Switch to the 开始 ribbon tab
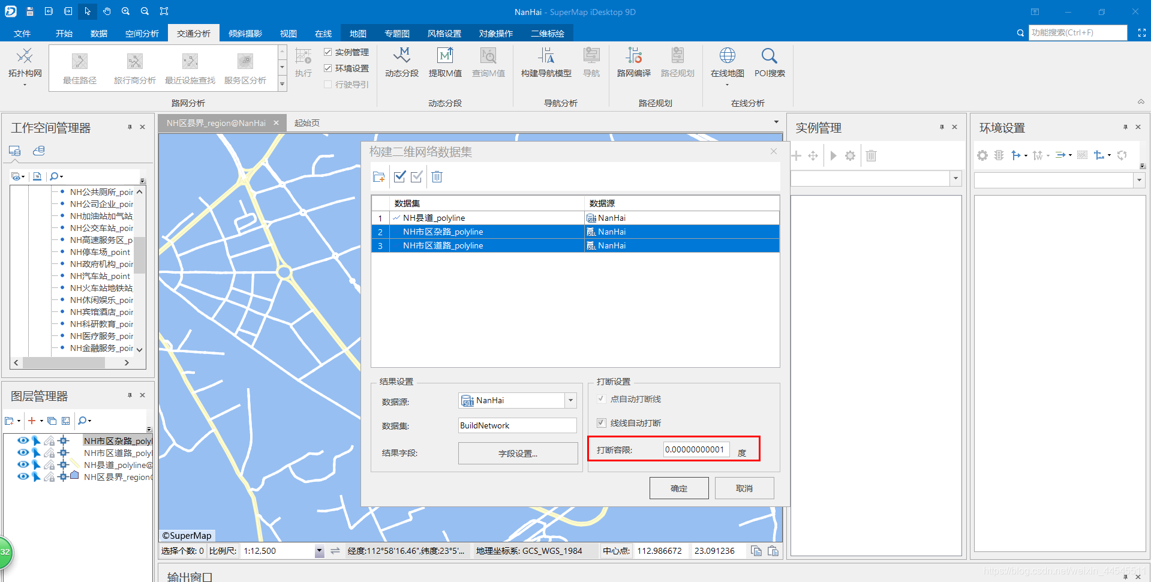Image resolution: width=1151 pixels, height=582 pixels. point(64,33)
